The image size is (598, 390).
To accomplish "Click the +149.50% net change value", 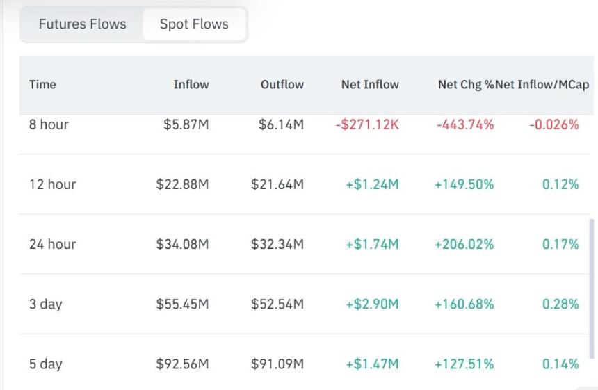I will tap(464, 184).
